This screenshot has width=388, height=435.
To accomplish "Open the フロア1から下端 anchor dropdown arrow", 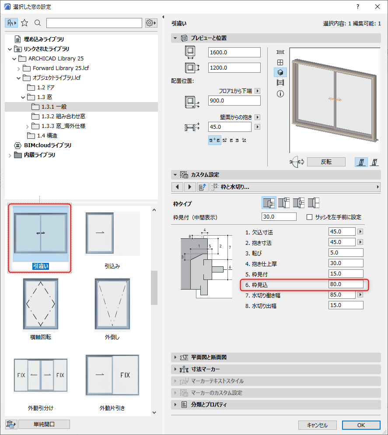I will (258, 91).
